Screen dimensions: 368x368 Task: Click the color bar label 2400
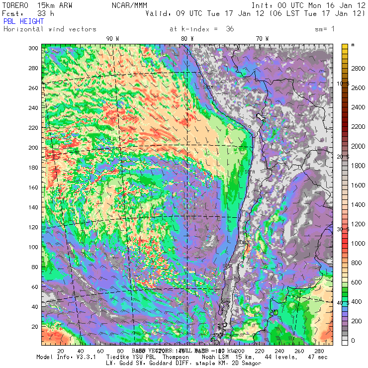pos(358,107)
